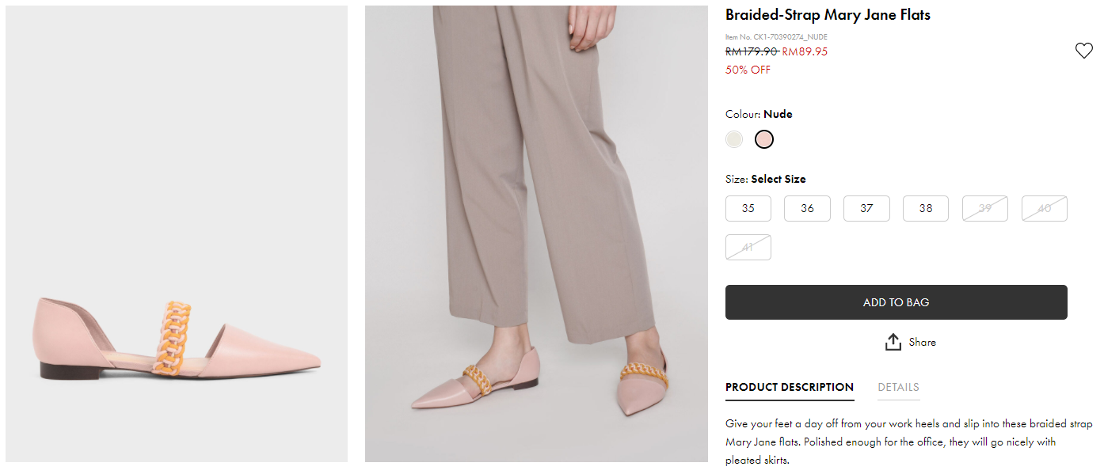Choose size 36
This screenshot has width=1104, height=474.
807,208
